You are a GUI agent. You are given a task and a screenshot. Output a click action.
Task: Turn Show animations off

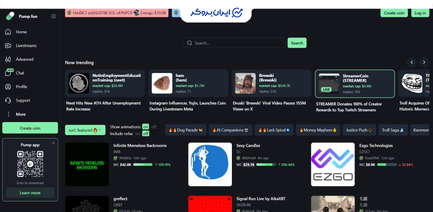point(154,126)
